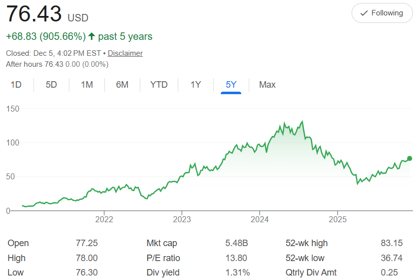
Task: Select the 5Y tab
Action: tap(231, 85)
